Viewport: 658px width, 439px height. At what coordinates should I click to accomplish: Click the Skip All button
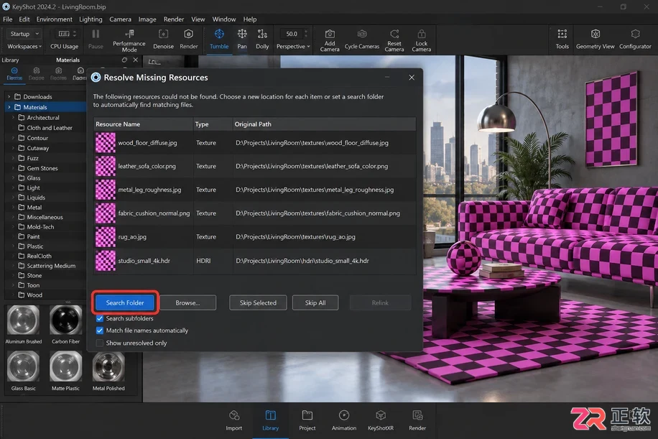[315, 302]
